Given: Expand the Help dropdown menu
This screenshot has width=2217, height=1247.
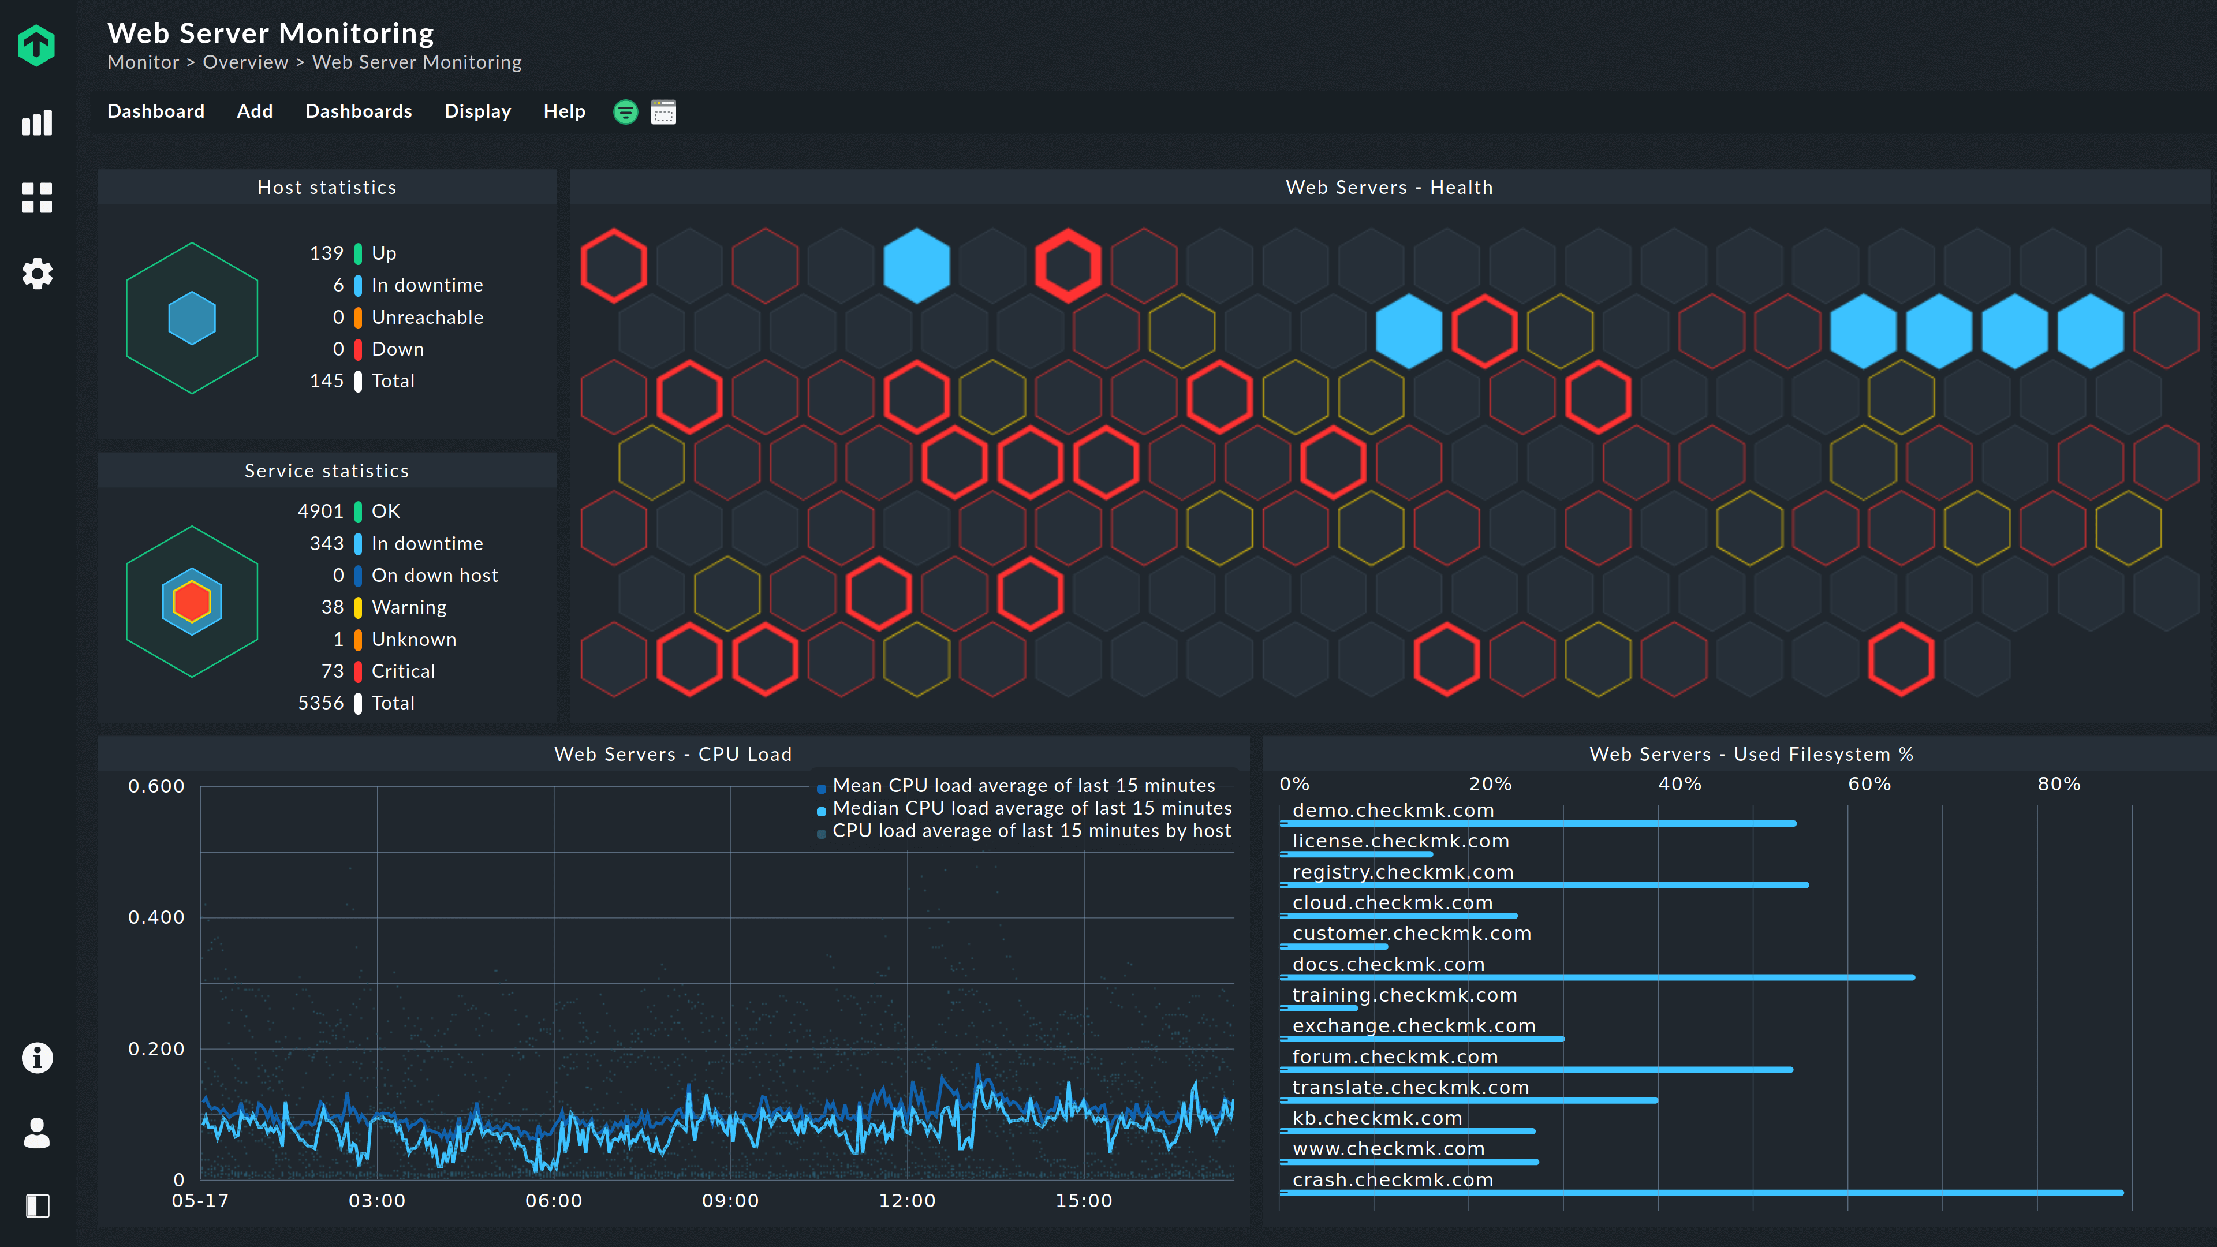Looking at the screenshot, I should click(x=563, y=111).
